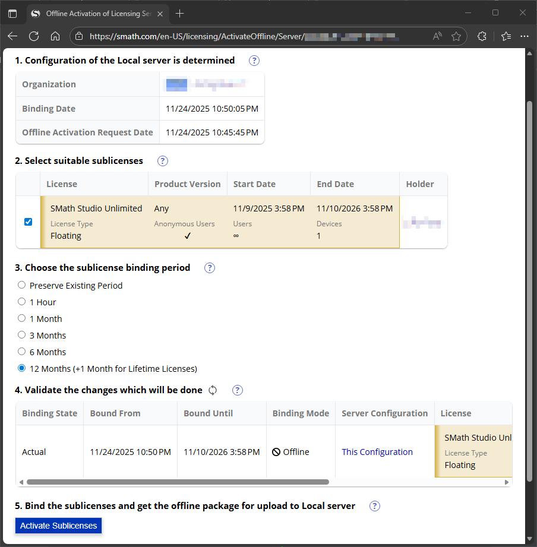Click the Binding Mode column header
This screenshot has width=537, height=547.
coord(301,413)
